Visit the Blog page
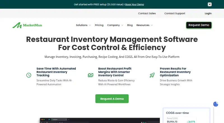Screen dimensions: 224x123 click(x=130, y=25)
